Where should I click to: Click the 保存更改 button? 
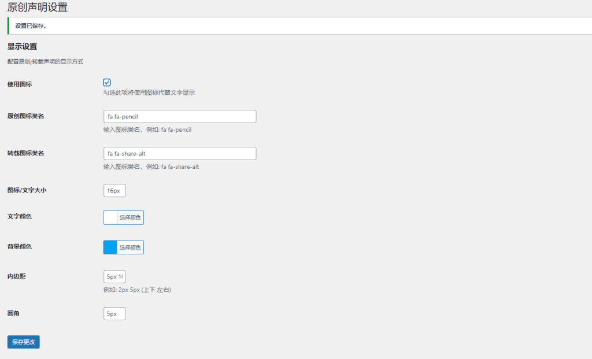[x=23, y=342]
